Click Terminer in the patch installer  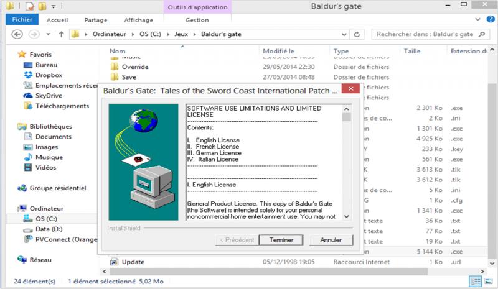coord(281,240)
